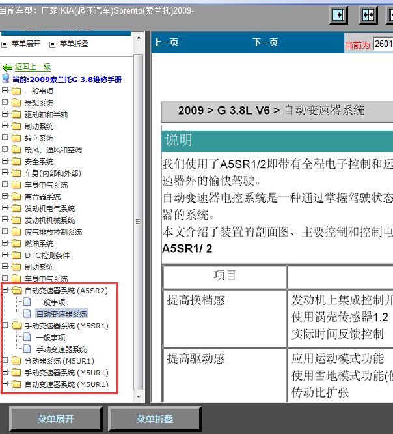Click the folder icon of 离合器系统
This screenshot has height=434, width=393.
point(16,197)
